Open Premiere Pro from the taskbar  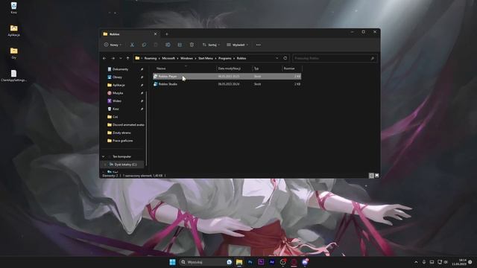tap(261, 262)
